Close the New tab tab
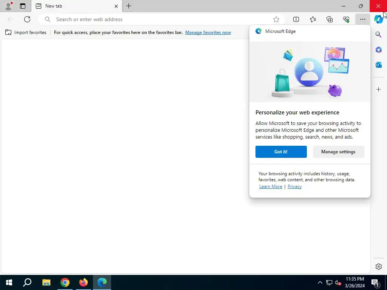The image size is (387, 290). point(116,6)
